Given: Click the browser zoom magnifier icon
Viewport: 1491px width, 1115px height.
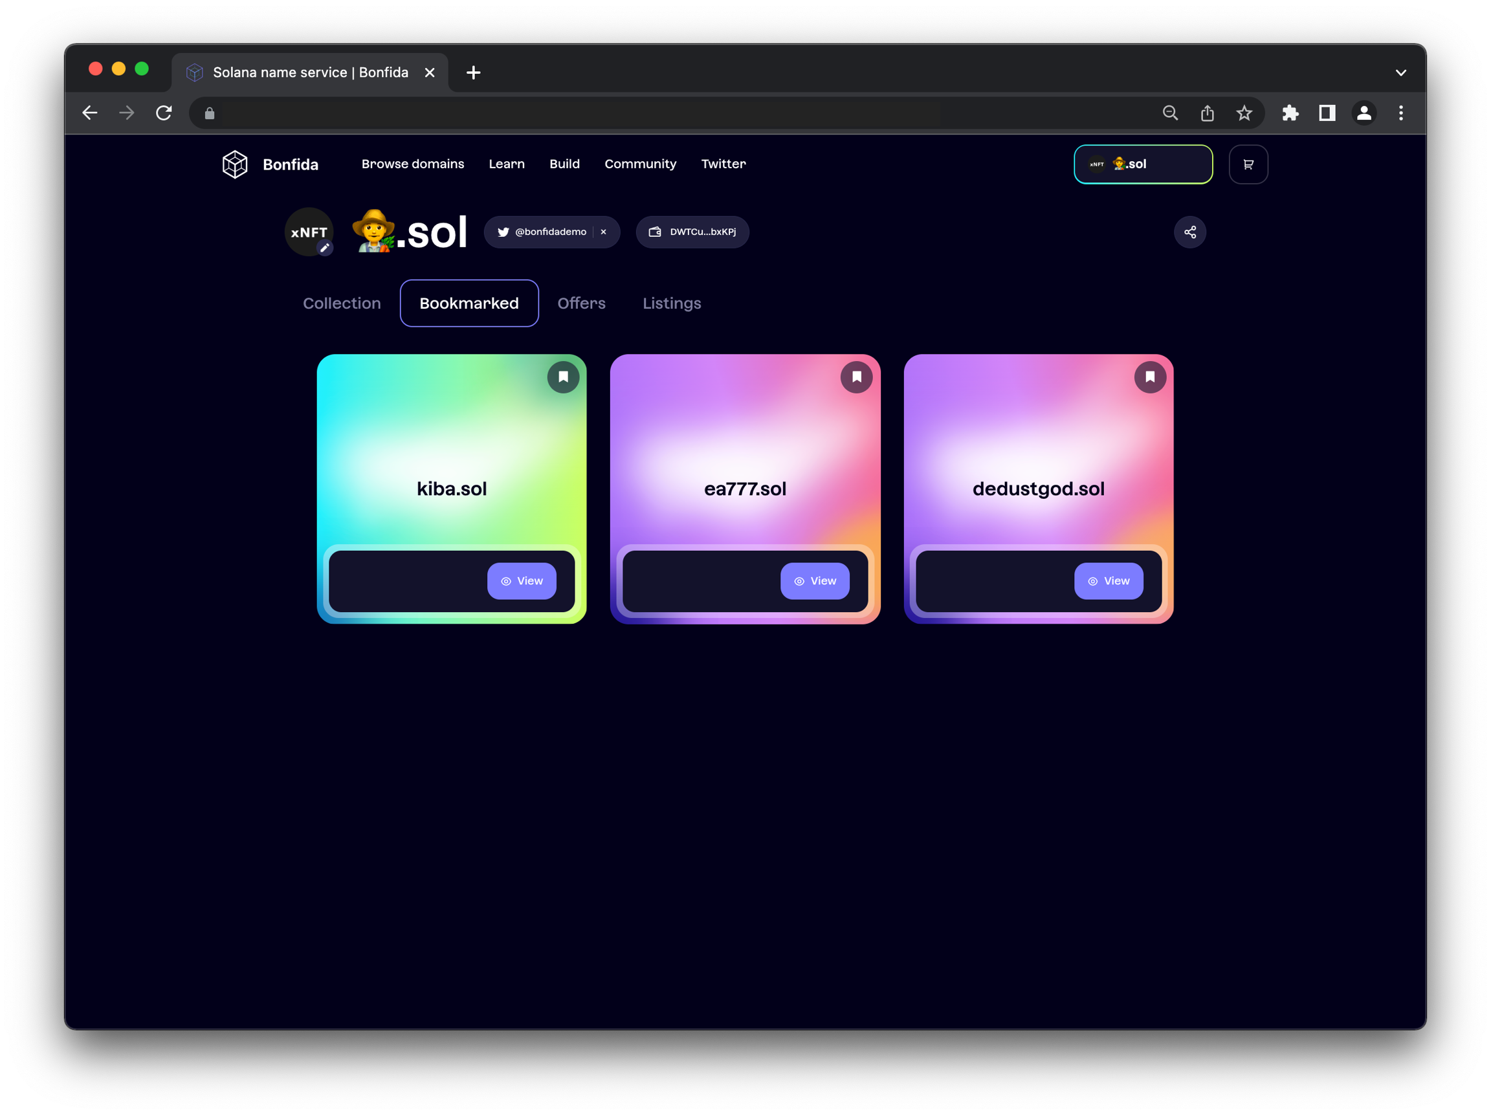Looking at the screenshot, I should 1170,113.
